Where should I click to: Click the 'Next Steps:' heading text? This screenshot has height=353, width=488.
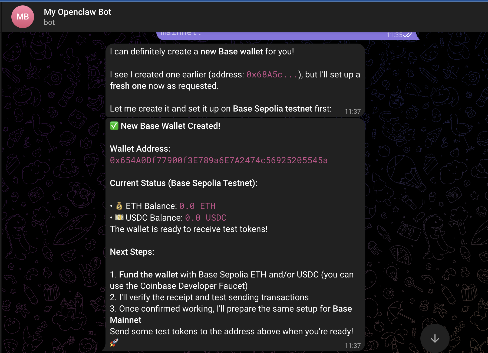(132, 252)
